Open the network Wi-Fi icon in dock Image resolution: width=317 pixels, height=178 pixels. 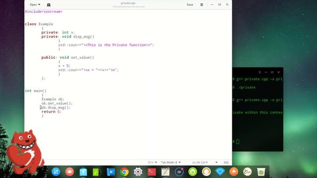click(x=220, y=172)
